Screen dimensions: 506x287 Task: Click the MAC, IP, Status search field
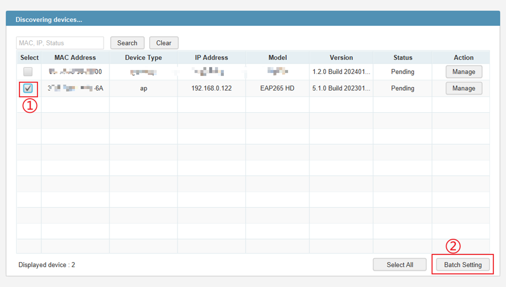point(60,43)
